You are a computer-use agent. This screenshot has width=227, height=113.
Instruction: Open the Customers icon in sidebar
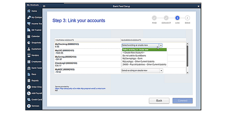[29, 49]
